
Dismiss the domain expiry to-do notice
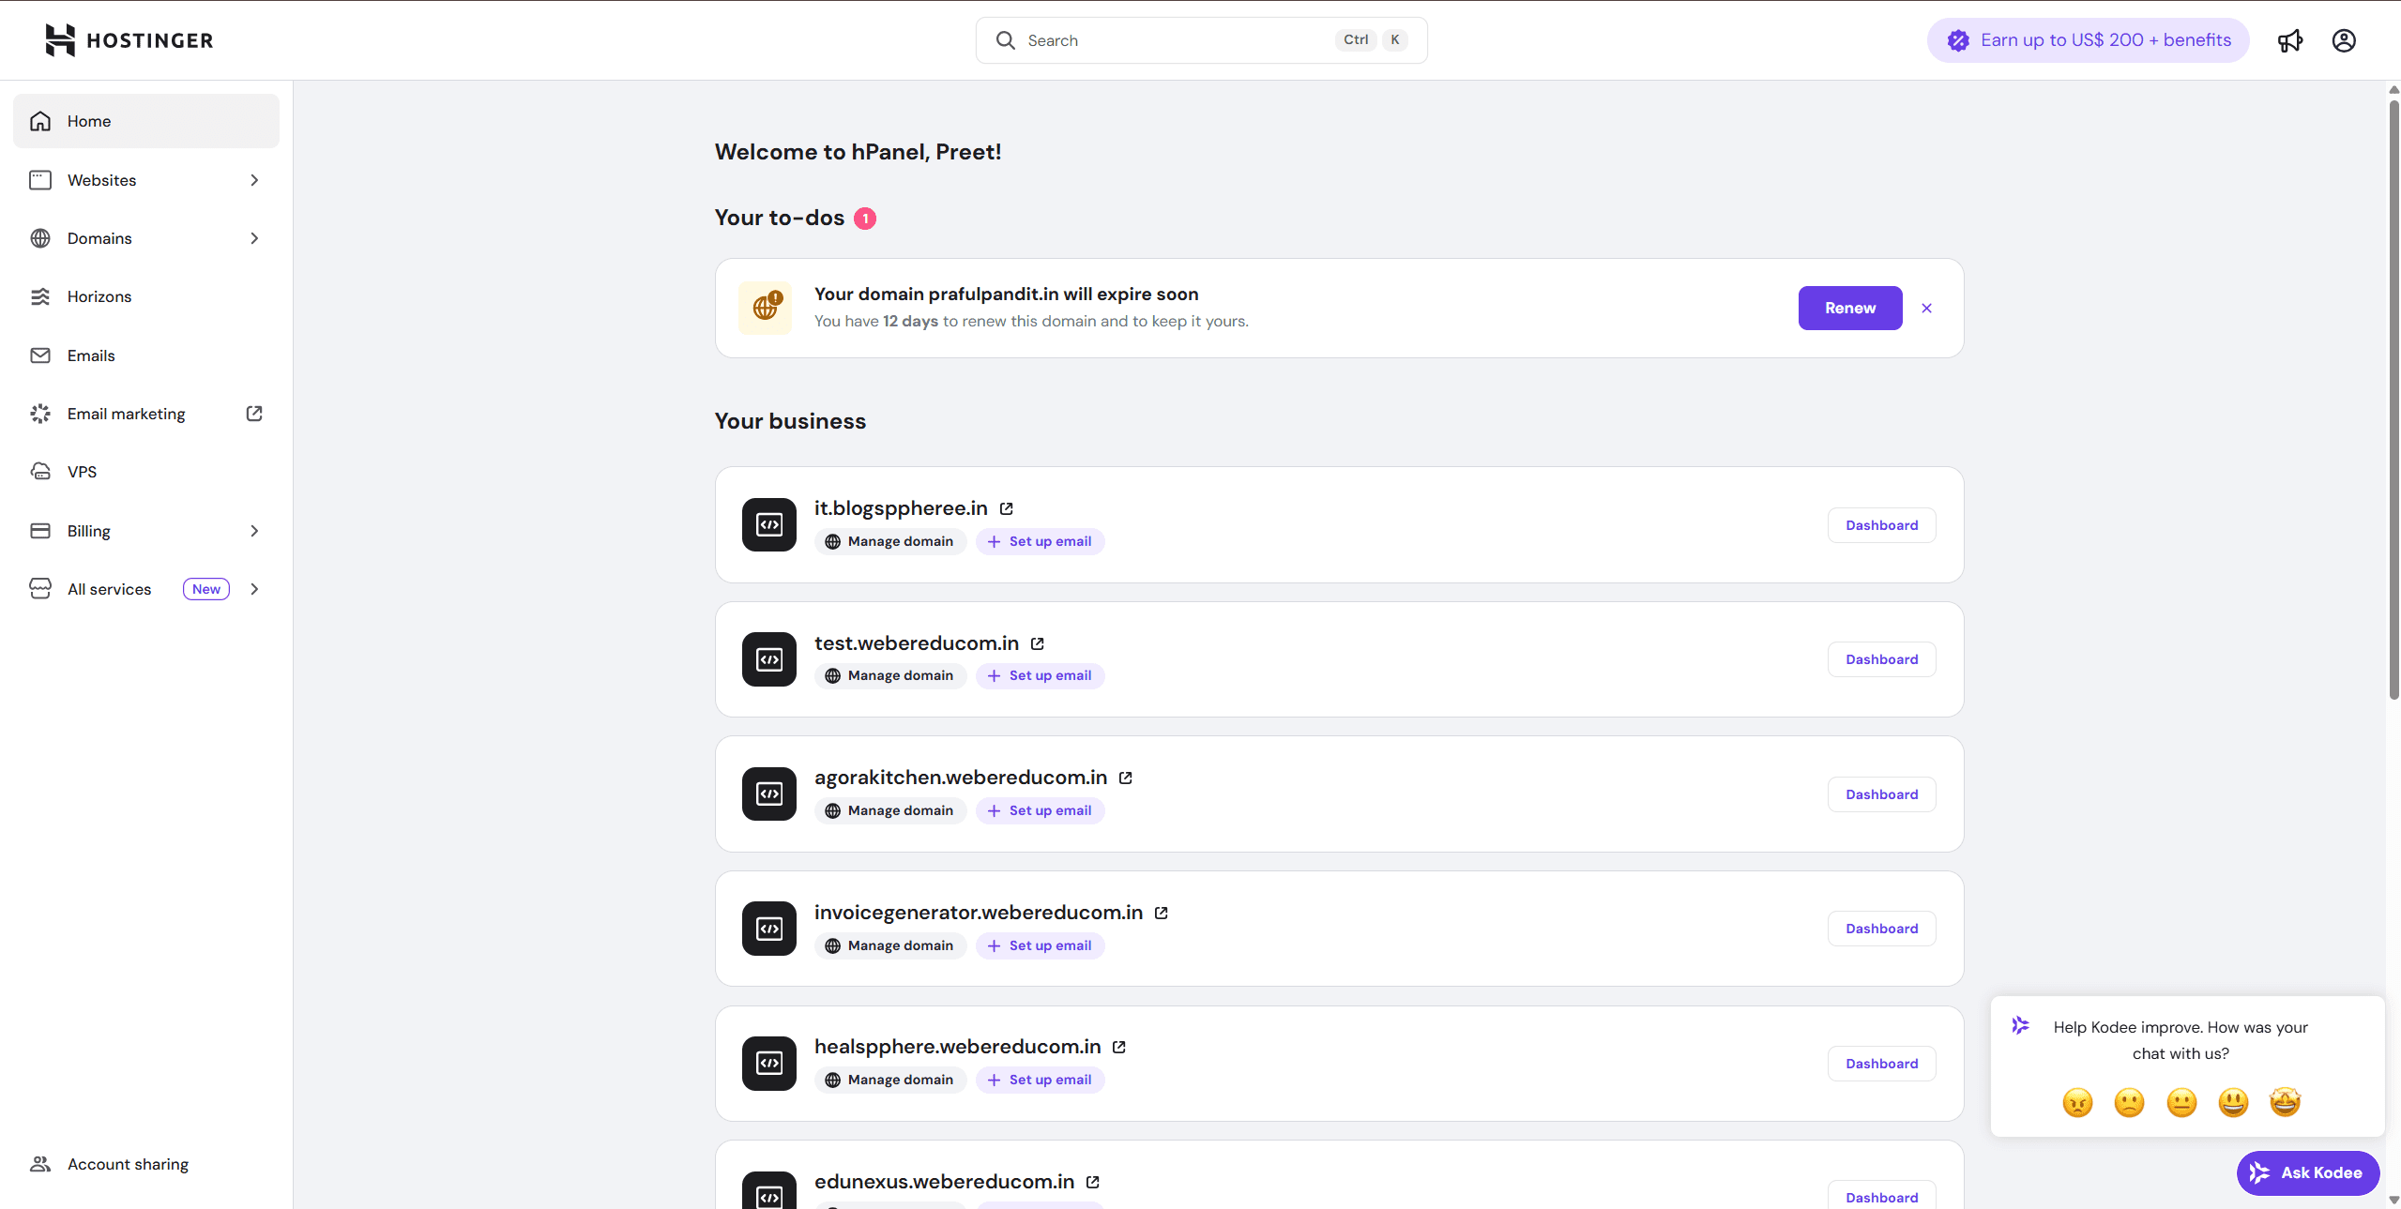(1925, 308)
